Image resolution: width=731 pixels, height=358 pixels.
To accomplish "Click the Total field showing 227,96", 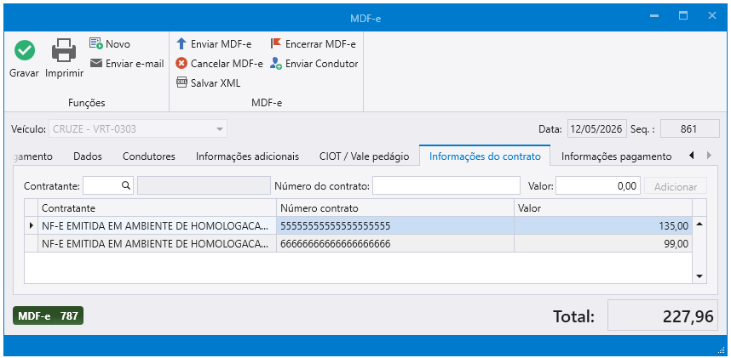I will click(664, 316).
